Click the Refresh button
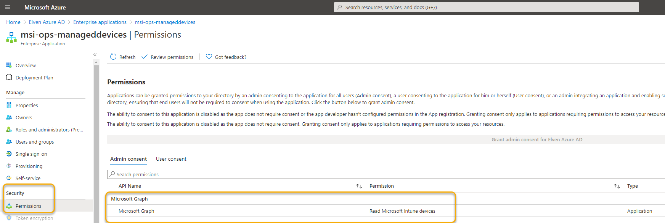665x223 pixels. (x=123, y=57)
